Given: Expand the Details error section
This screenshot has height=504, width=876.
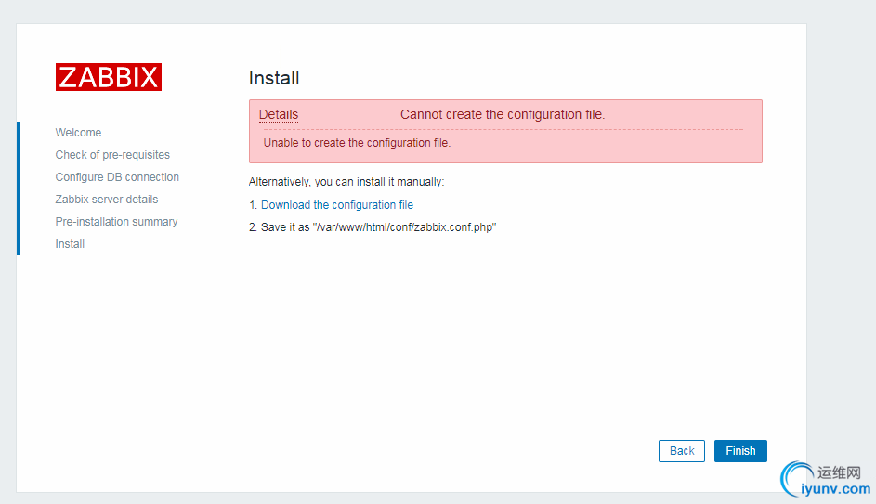Looking at the screenshot, I should tap(279, 114).
